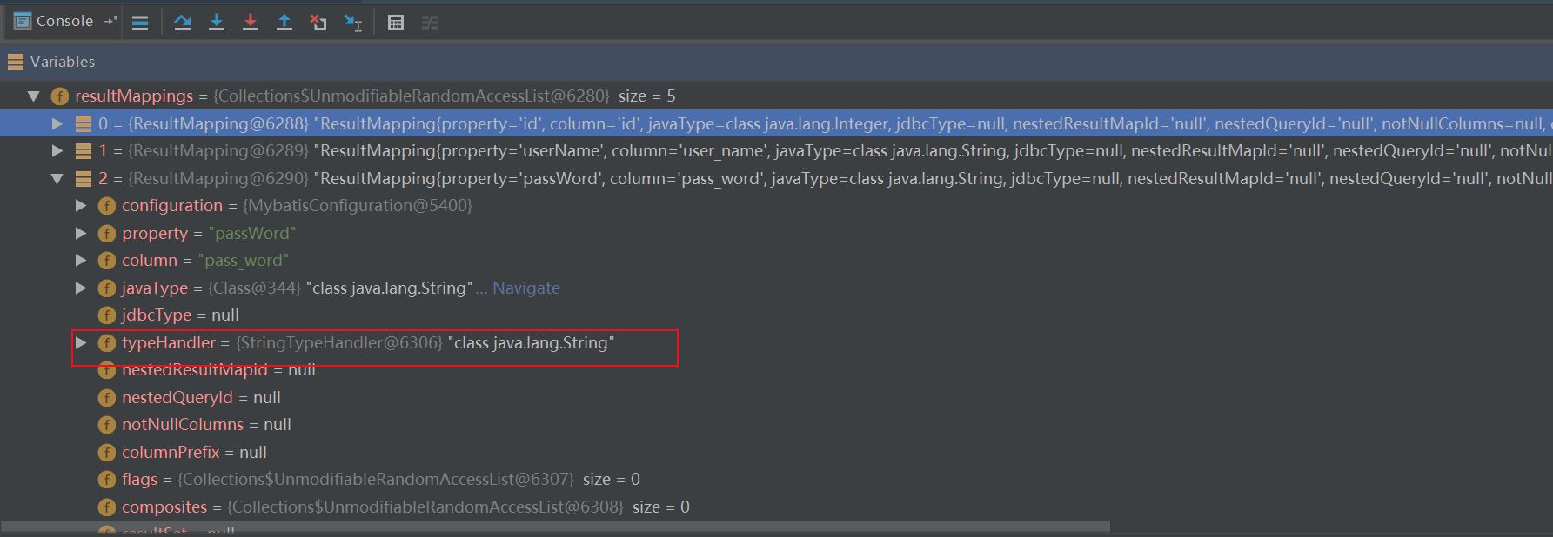Click the Trace Current Stream Chain icon
The width and height of the screenshot is (1553, 537).
430,23
